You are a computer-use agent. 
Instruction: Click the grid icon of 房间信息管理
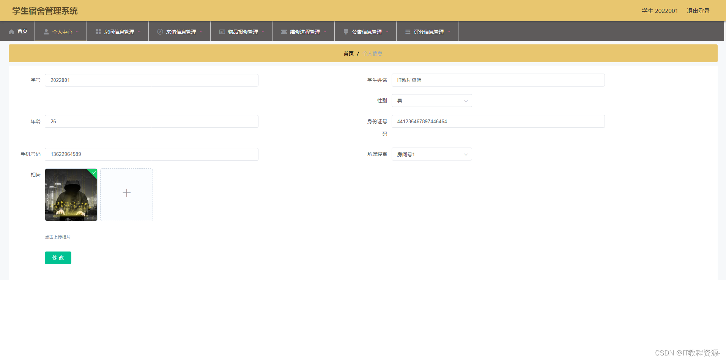(98, 32)
